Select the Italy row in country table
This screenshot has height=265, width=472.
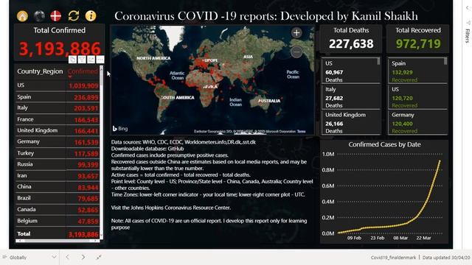click(x=58, y=108)
